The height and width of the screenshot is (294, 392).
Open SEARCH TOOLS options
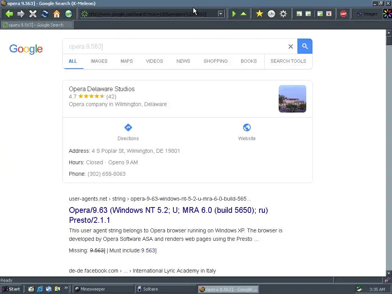pos(288,61)
